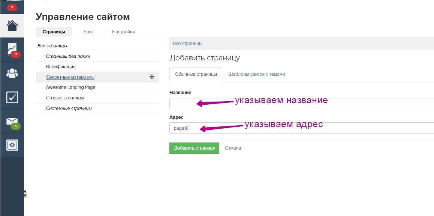Grab the move handle on Секретные материалы row
This screenshot has height=216, width=434.
pyautogui.click(x=152, y=77)
